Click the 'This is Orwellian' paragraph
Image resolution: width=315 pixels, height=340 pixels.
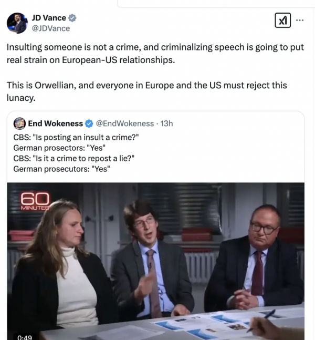pos(146,91)
